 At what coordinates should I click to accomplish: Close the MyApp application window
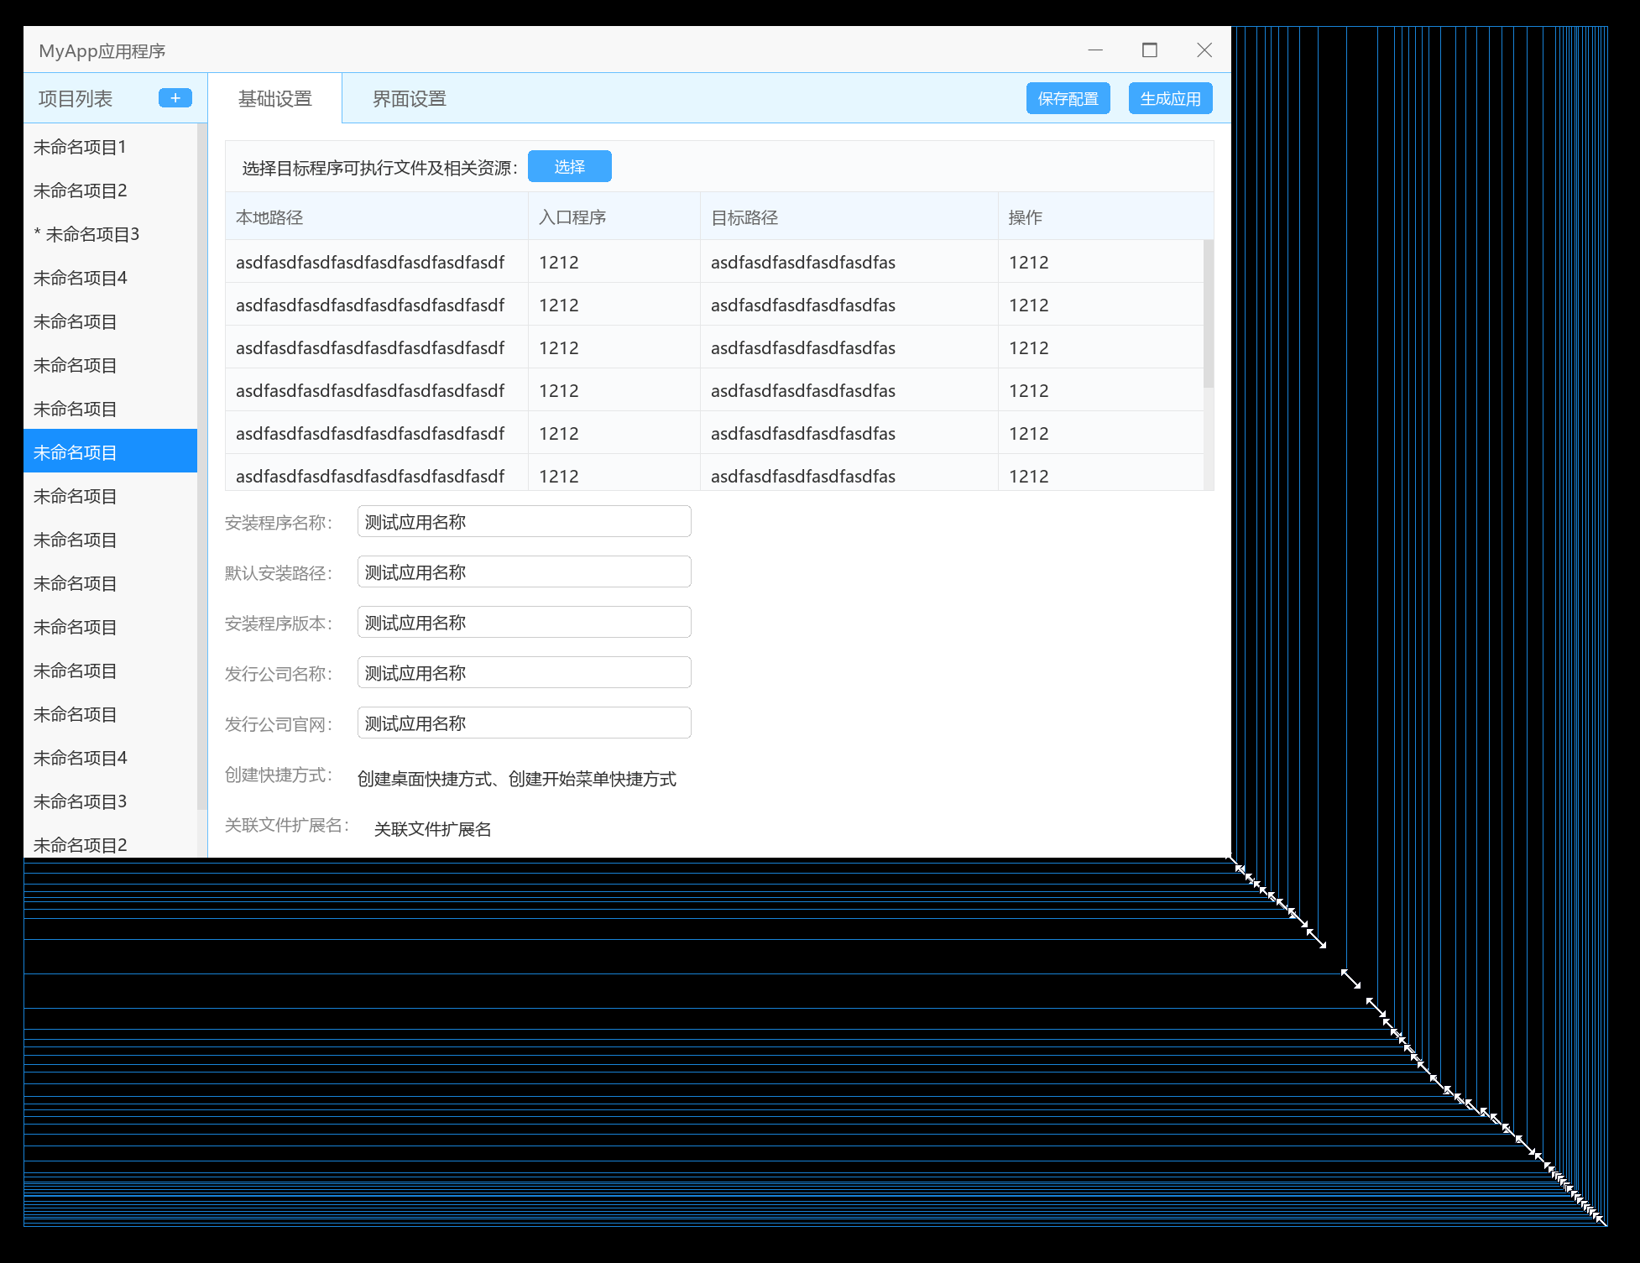coord(1204,50)
